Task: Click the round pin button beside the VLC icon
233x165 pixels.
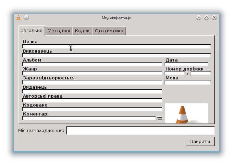Action: tap(26, 18)
